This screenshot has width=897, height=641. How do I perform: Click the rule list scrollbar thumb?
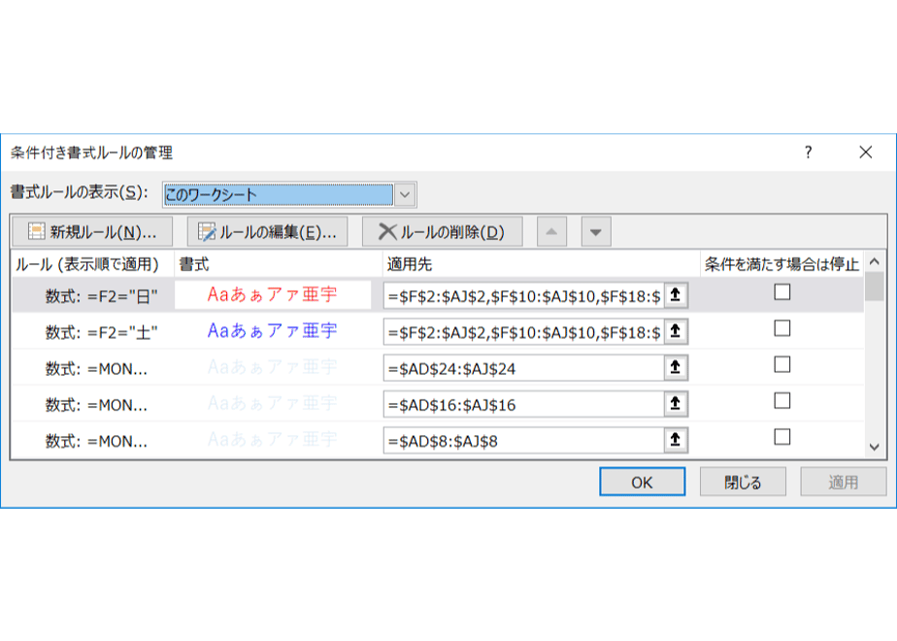click(875, 287)
